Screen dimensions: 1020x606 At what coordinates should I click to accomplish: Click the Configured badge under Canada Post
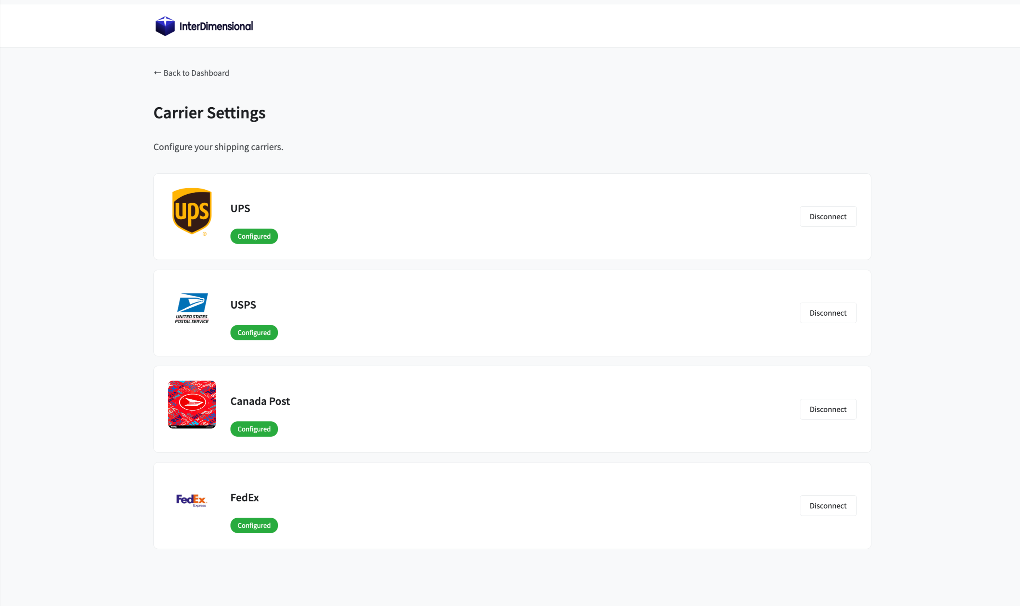[x=254, y=429]
